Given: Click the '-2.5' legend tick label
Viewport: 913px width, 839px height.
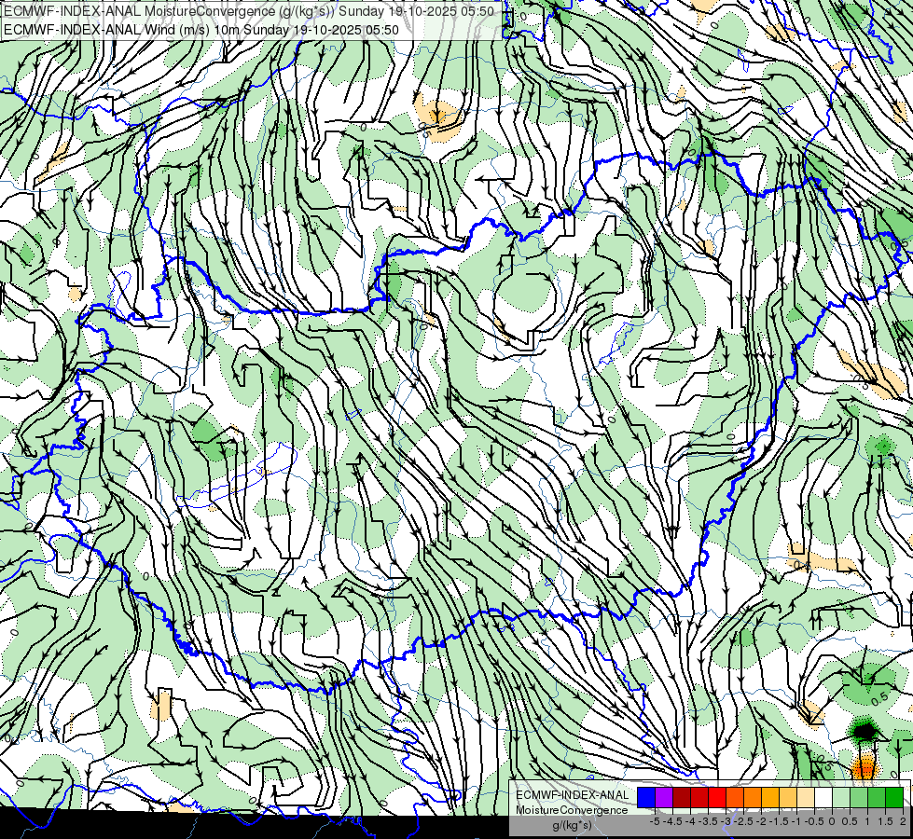Looking at the screenshot, I should [x=743, y=821].
